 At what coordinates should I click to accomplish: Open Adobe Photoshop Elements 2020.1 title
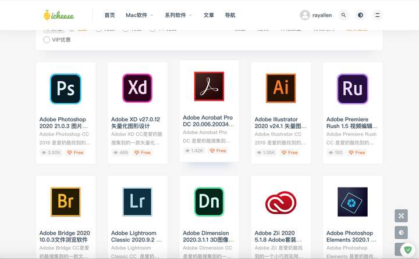[x=351, y=236]
